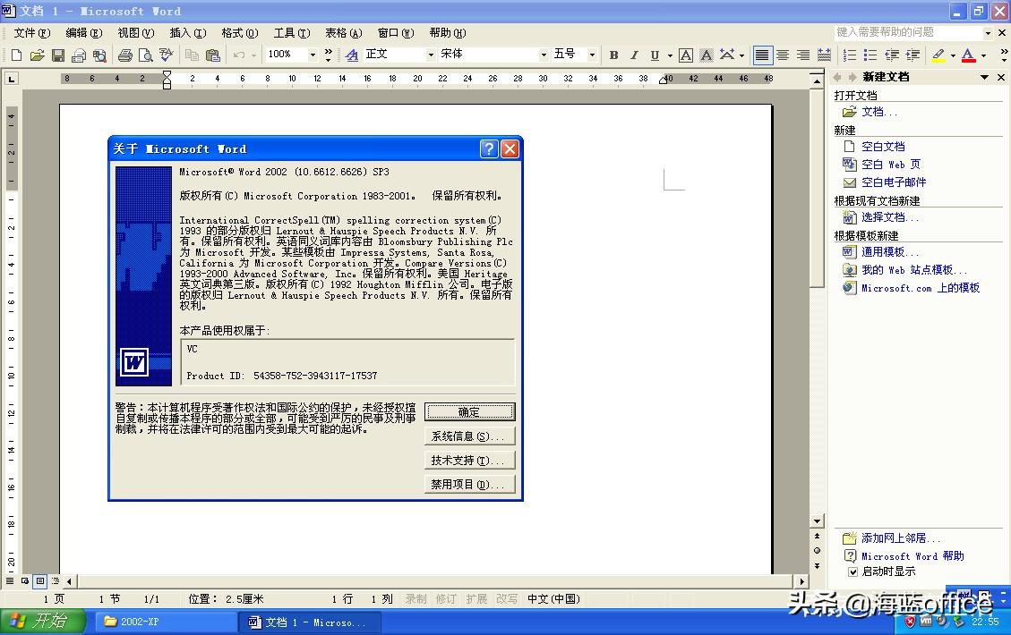Apply red font color
Screen dimensions: 1011x635
[968, 55]
